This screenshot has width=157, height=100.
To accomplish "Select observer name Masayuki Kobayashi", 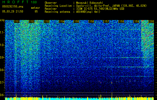I will pyautogui.click(x=90, y=3).
